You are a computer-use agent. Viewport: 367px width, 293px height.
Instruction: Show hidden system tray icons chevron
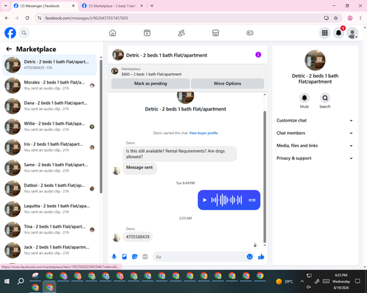[x=302, y=281]
